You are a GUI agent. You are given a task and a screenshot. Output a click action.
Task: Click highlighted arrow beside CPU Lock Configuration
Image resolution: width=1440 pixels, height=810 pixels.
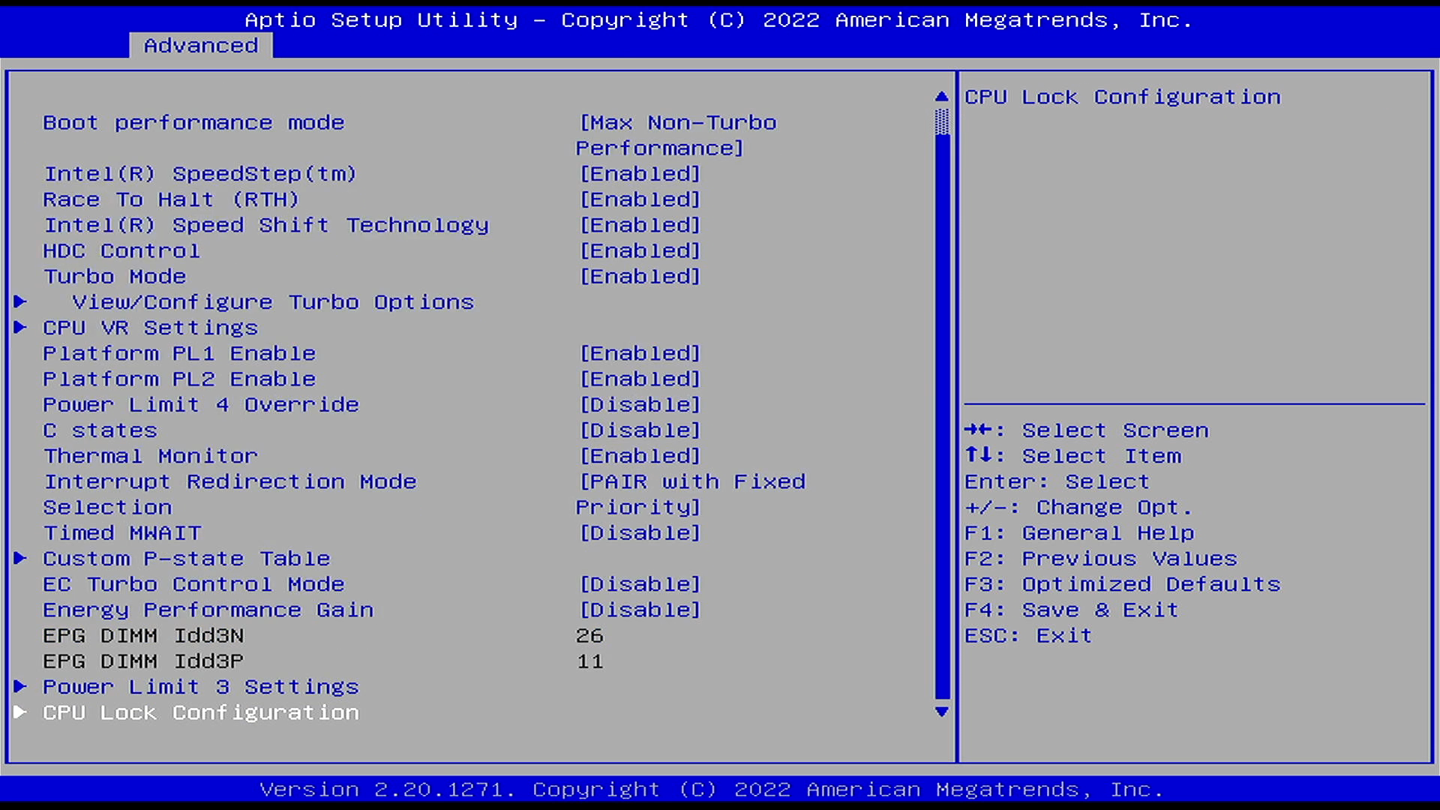pos(20,712)
